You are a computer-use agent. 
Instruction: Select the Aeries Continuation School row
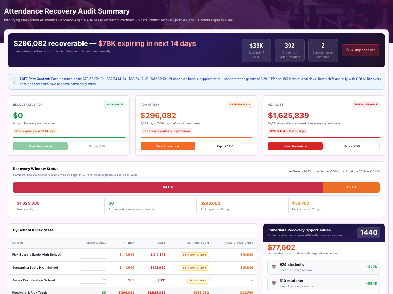133,281
